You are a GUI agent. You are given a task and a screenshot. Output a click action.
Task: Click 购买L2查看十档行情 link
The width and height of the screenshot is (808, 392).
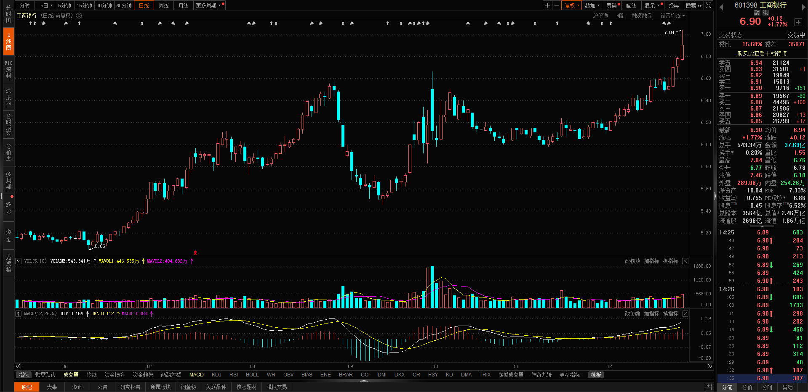click(762, 53)
